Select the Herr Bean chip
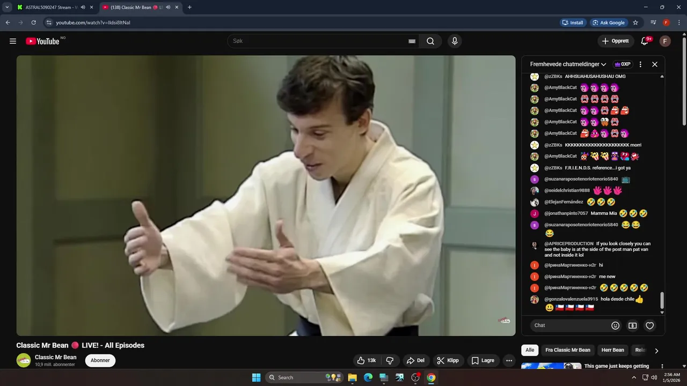Viewport: 687px width, 386px height. [x=612, y=350]
